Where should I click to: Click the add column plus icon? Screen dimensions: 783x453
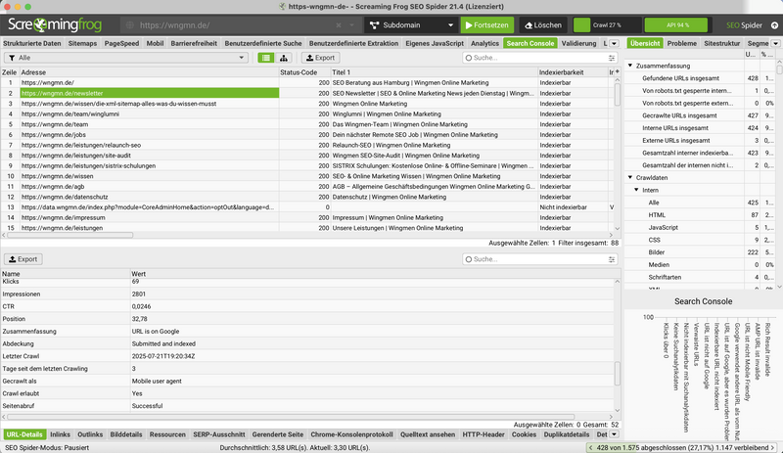pos(618,72)
